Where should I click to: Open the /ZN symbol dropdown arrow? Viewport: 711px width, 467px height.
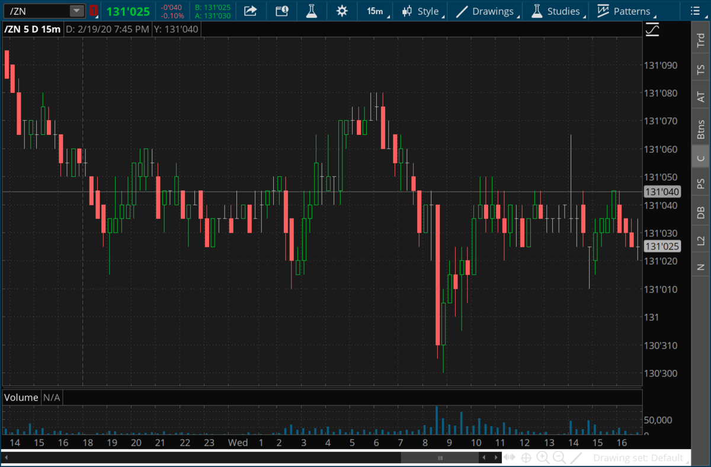(77, 11)
